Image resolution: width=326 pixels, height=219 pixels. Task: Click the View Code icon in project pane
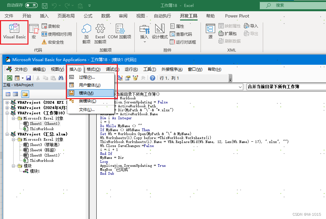[x=8, y=94]
